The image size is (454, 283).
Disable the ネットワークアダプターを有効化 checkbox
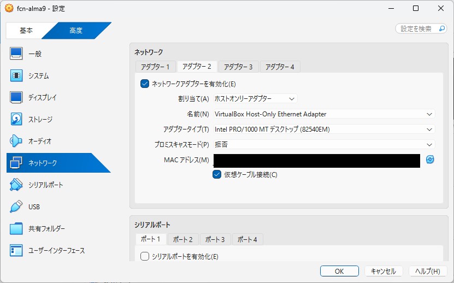click(x=144, y=84)
